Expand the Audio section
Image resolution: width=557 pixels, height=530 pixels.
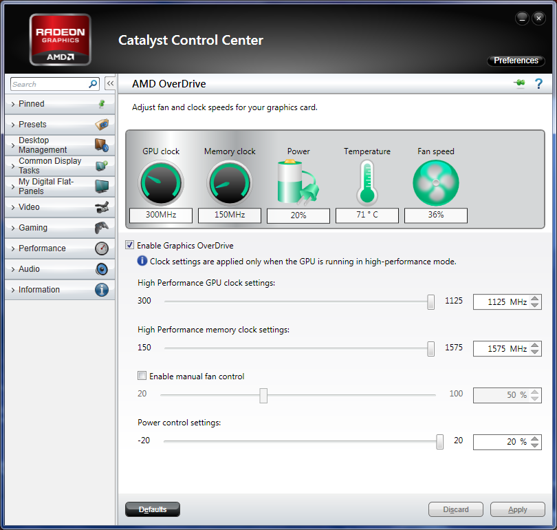13,268
